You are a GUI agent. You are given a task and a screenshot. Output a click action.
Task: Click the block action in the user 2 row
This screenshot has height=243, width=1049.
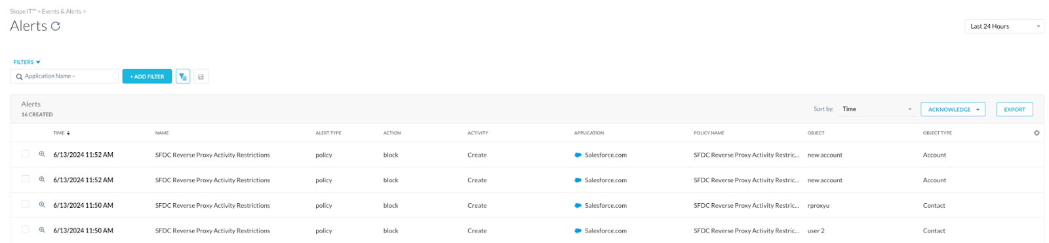[391, 231]
